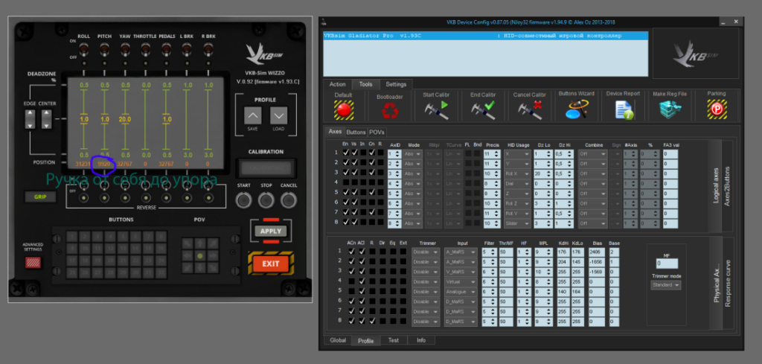Click the EDGE deadzone rocker switch
Viewport: 762px width, 364px height.
(30, 119)
